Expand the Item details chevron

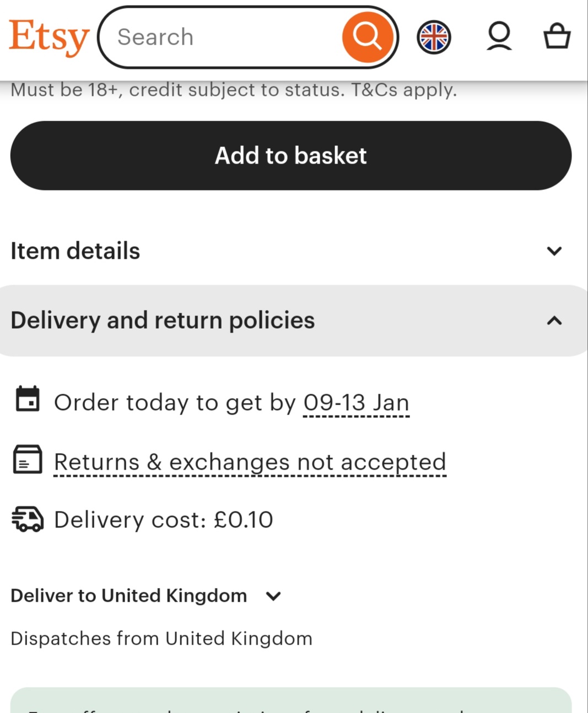pos(554,251)
